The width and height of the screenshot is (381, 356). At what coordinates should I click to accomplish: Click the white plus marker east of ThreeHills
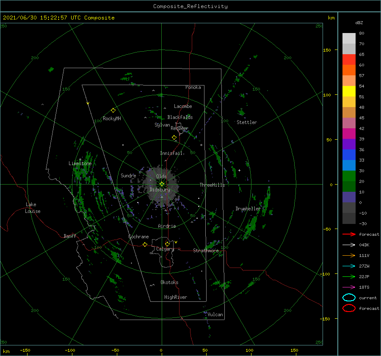pos(239,170)
